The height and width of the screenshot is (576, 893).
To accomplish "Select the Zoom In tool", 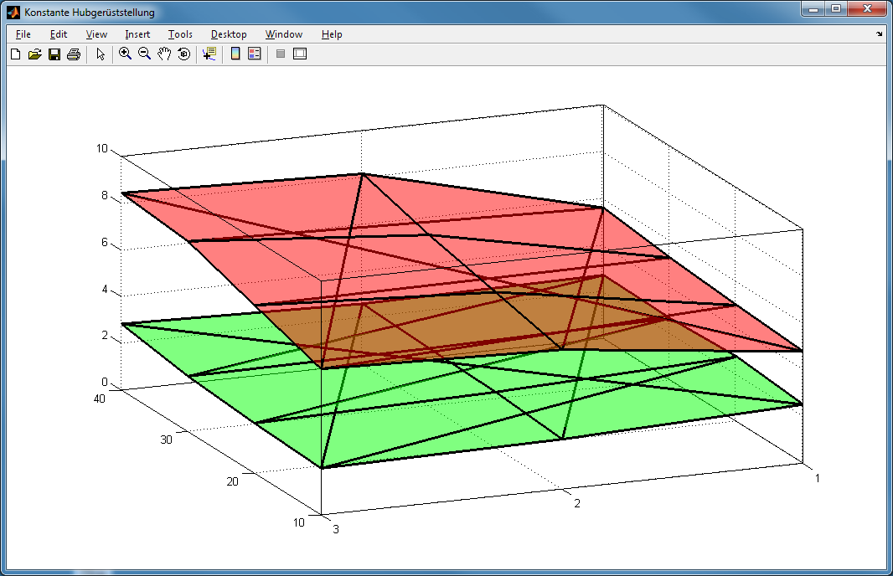I will tap(125, 54).
